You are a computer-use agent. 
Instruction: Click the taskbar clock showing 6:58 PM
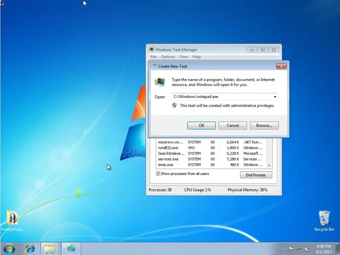pos(324,249)
